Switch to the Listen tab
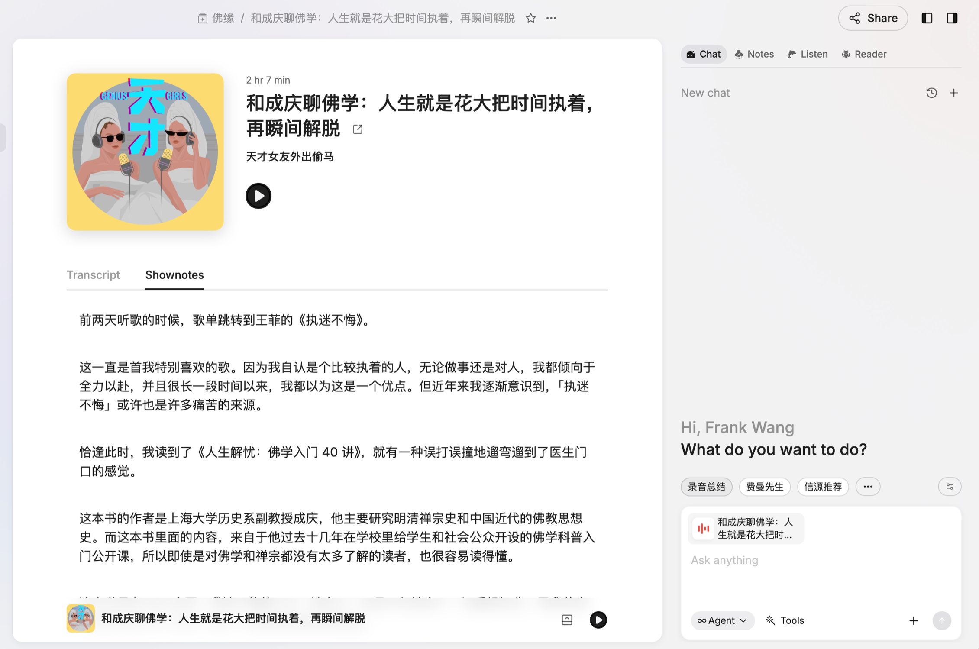 (x=808, y=54)
